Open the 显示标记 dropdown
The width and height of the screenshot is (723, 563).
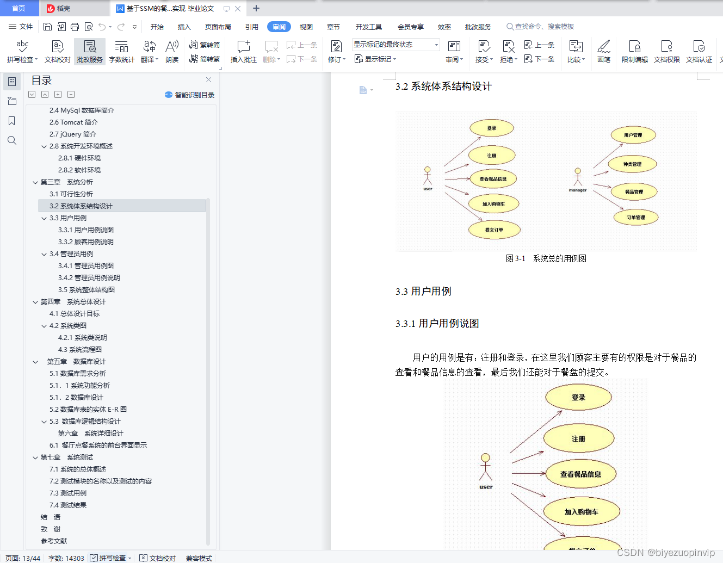(375, 59)
